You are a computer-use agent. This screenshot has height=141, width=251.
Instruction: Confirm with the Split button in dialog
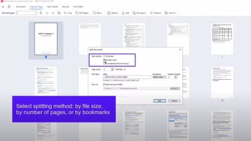[159, 101]
